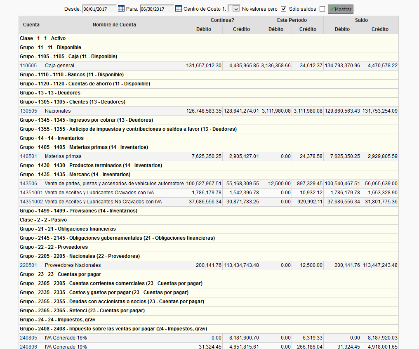Open the calendar picker for Para date

coord(179,9)
